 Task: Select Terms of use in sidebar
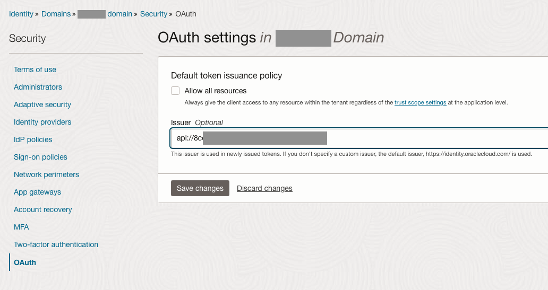[35, 69]
